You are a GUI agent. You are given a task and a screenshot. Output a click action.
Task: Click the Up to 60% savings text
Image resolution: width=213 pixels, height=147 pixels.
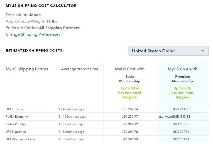coord(130,93)
